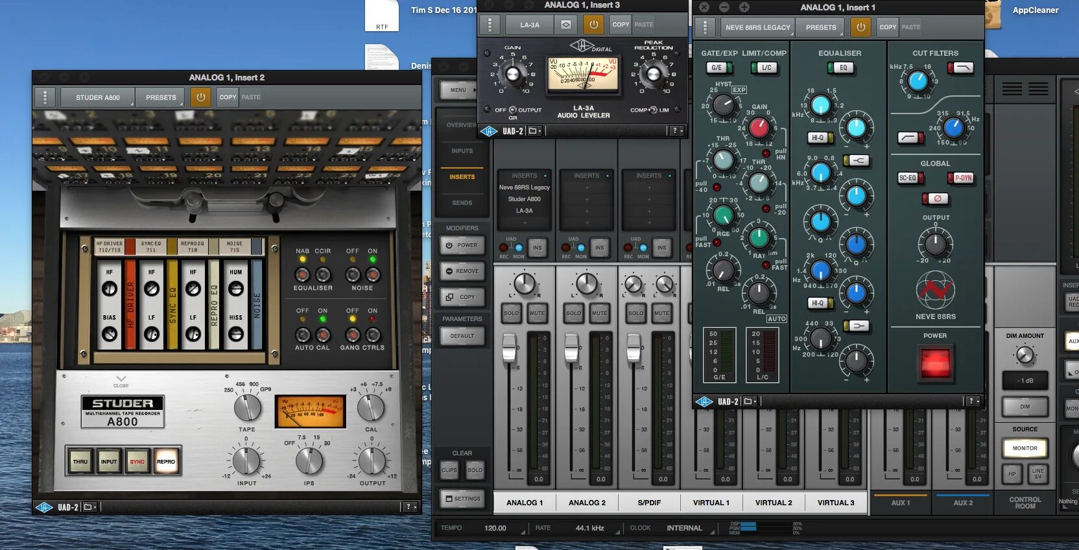Toggle the P-DYN global button
Screen dimensions: 1079x550
[960, 178]
